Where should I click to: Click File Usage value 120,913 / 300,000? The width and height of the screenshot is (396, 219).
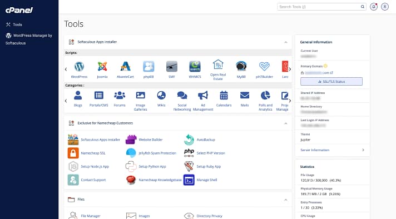pos(314,181)
